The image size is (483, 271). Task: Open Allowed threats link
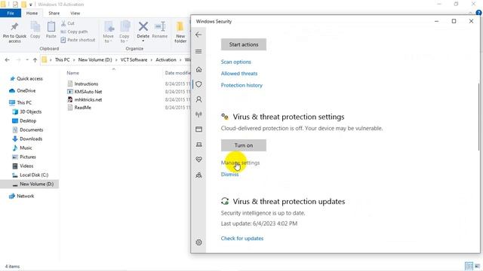point(239,74)
